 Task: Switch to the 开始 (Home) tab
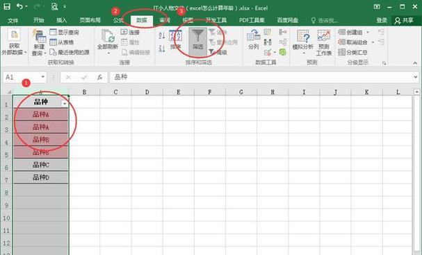click(39, 20)
